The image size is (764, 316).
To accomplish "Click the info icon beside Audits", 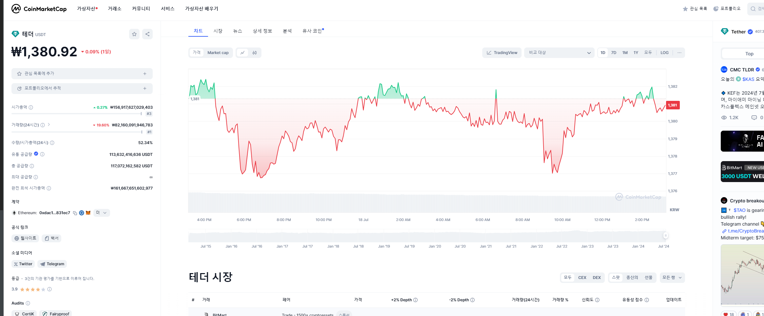I will [28, 303].
